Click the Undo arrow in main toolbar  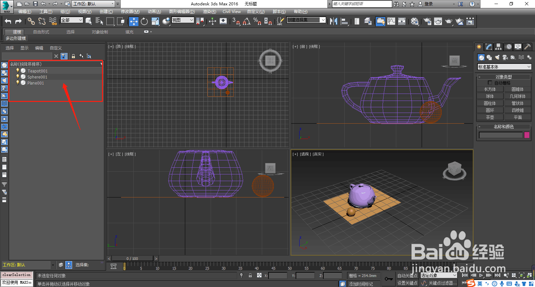[x=8, y=21]
